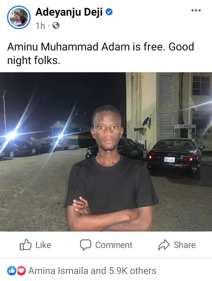Image resolution: width=212 pixels, height=281 pixels.
Task: View Amina Ismaila and 5.9K others reactions
Action: (x=92, y=271)
